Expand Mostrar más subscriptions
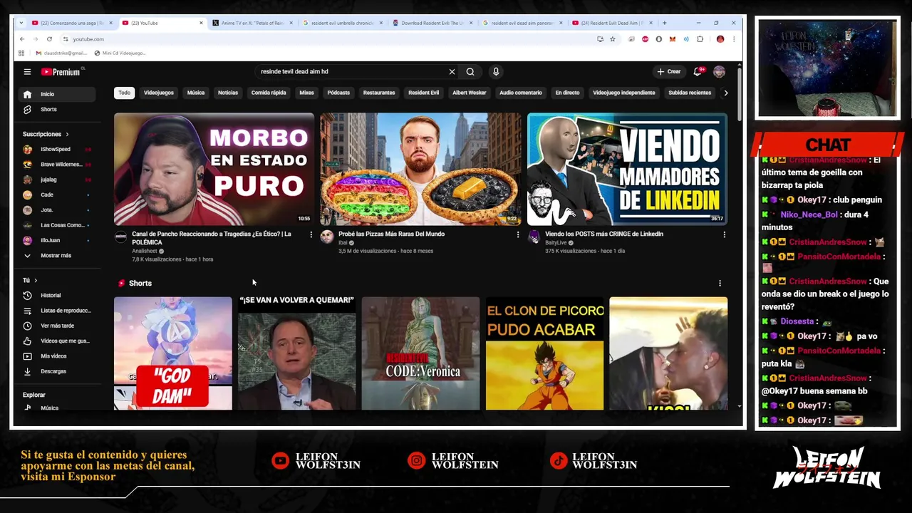The width and height of the screenshot is (912, 513). click(x=57, y=255)
